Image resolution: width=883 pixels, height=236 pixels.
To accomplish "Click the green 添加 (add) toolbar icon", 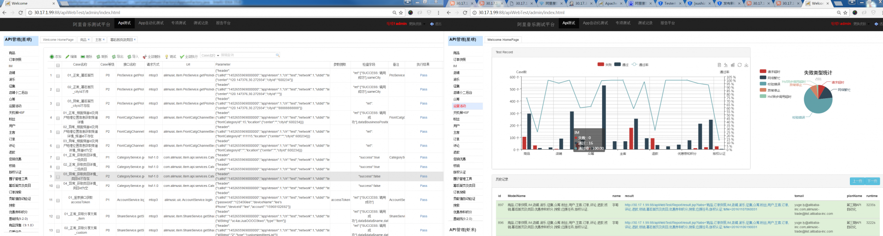I will [x=52, y=57].
